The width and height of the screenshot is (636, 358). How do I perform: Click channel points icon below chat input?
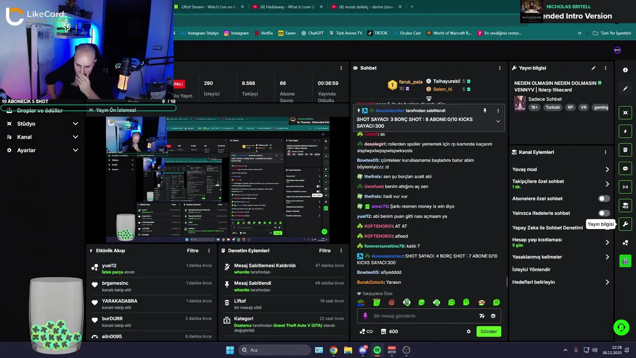click(366, 332)
